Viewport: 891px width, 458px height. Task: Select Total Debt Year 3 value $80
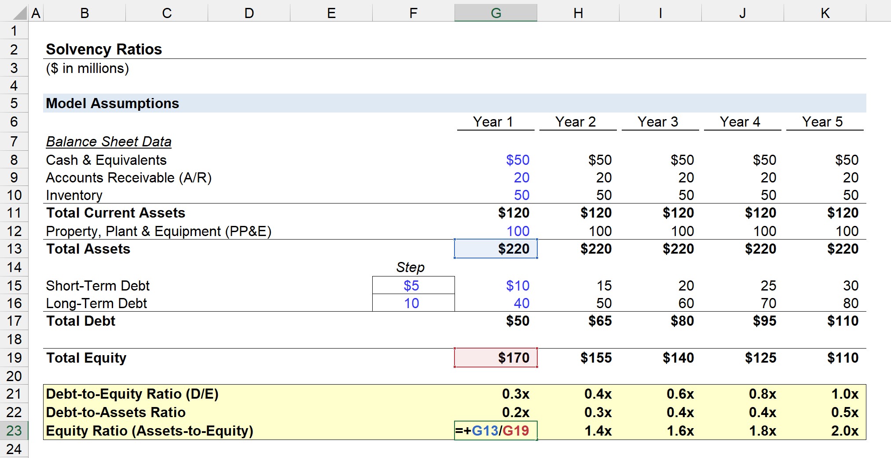click(682, 321)
